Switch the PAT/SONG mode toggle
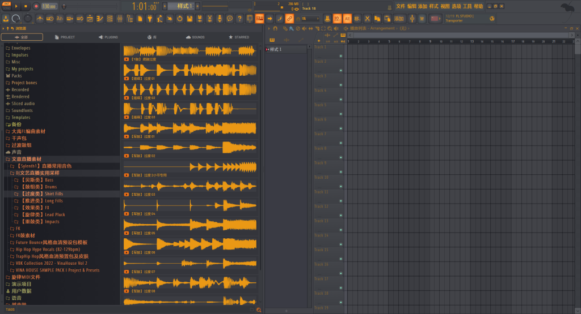581x314 pixels. point(6,6)
